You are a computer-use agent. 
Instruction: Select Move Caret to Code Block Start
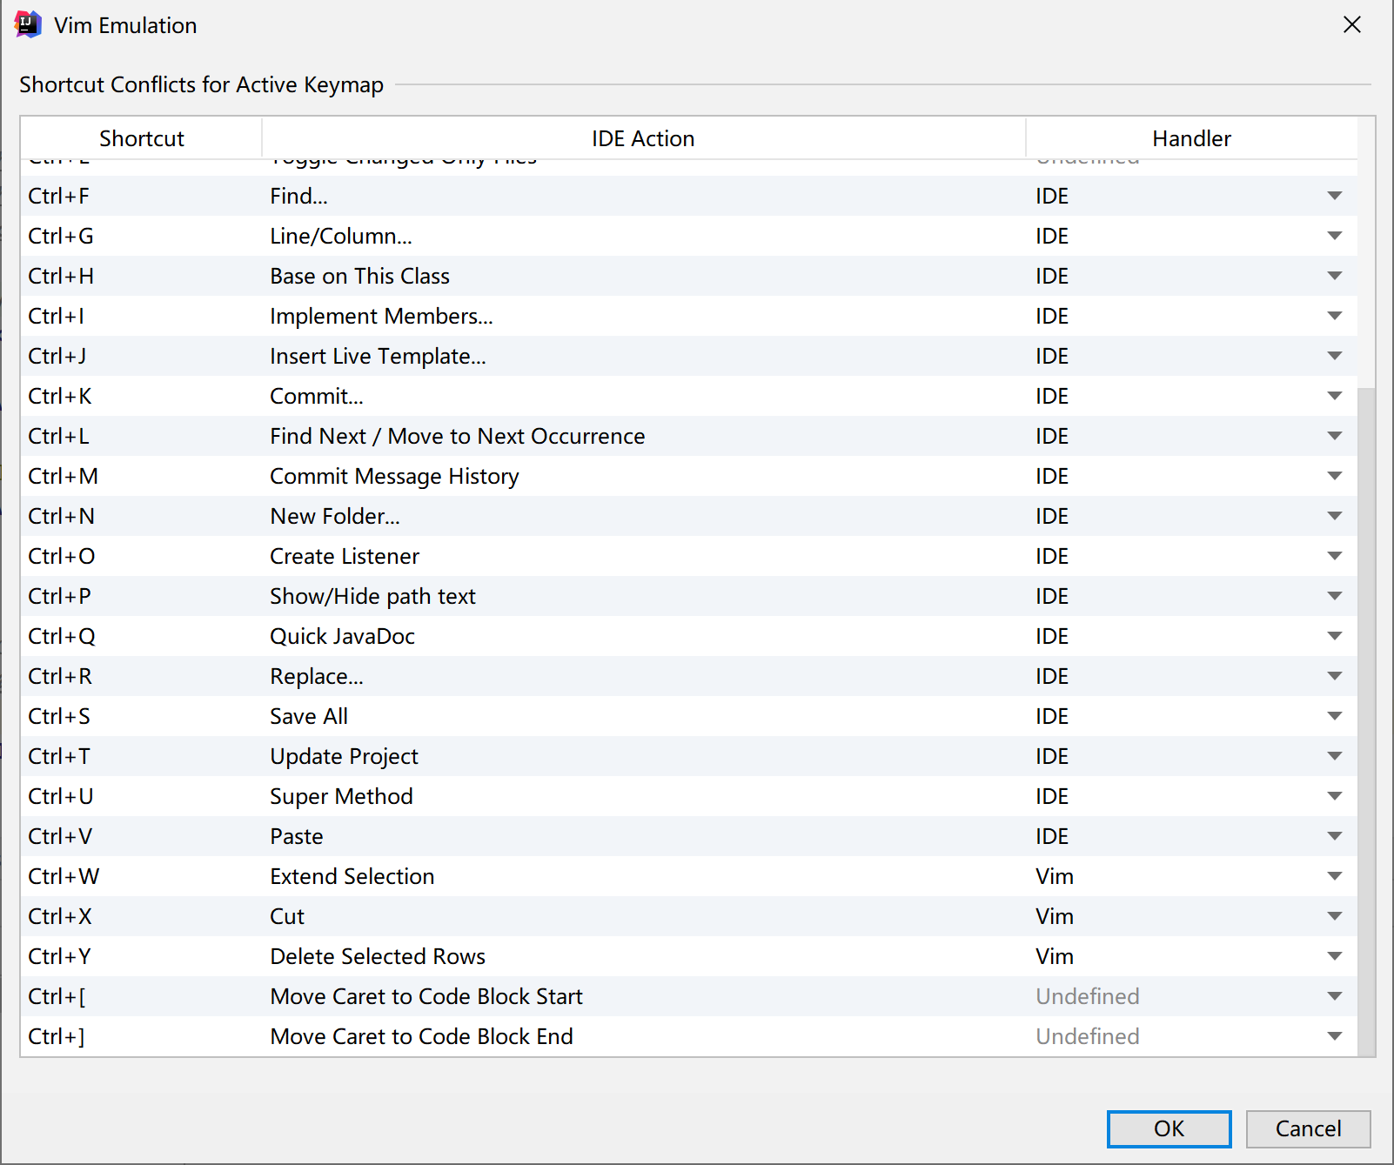[689, 996]
